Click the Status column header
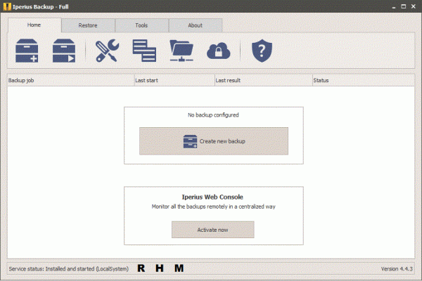This screenshot has height=281, width=422. tap(364, 80)
